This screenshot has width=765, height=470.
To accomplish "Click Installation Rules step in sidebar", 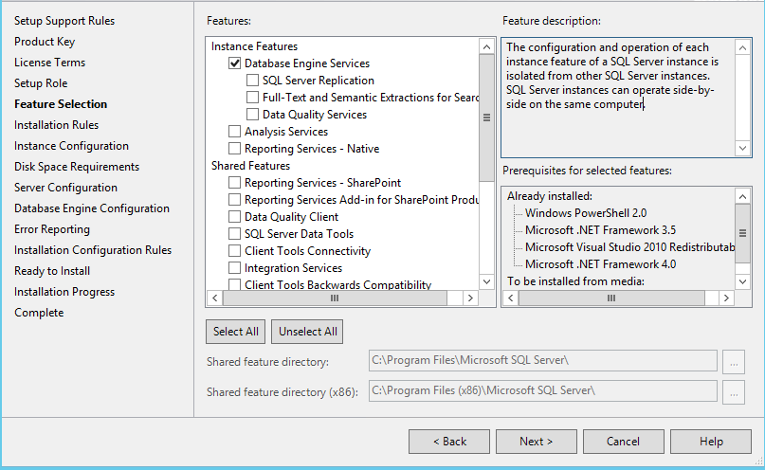I will (56, 125).
